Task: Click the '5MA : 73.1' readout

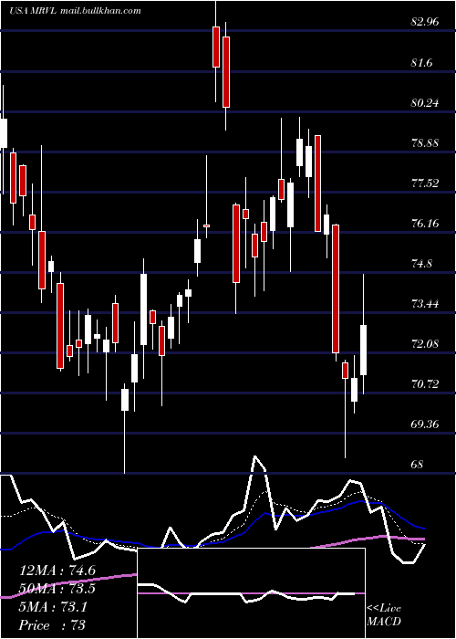Action: (x=53, y=607)
